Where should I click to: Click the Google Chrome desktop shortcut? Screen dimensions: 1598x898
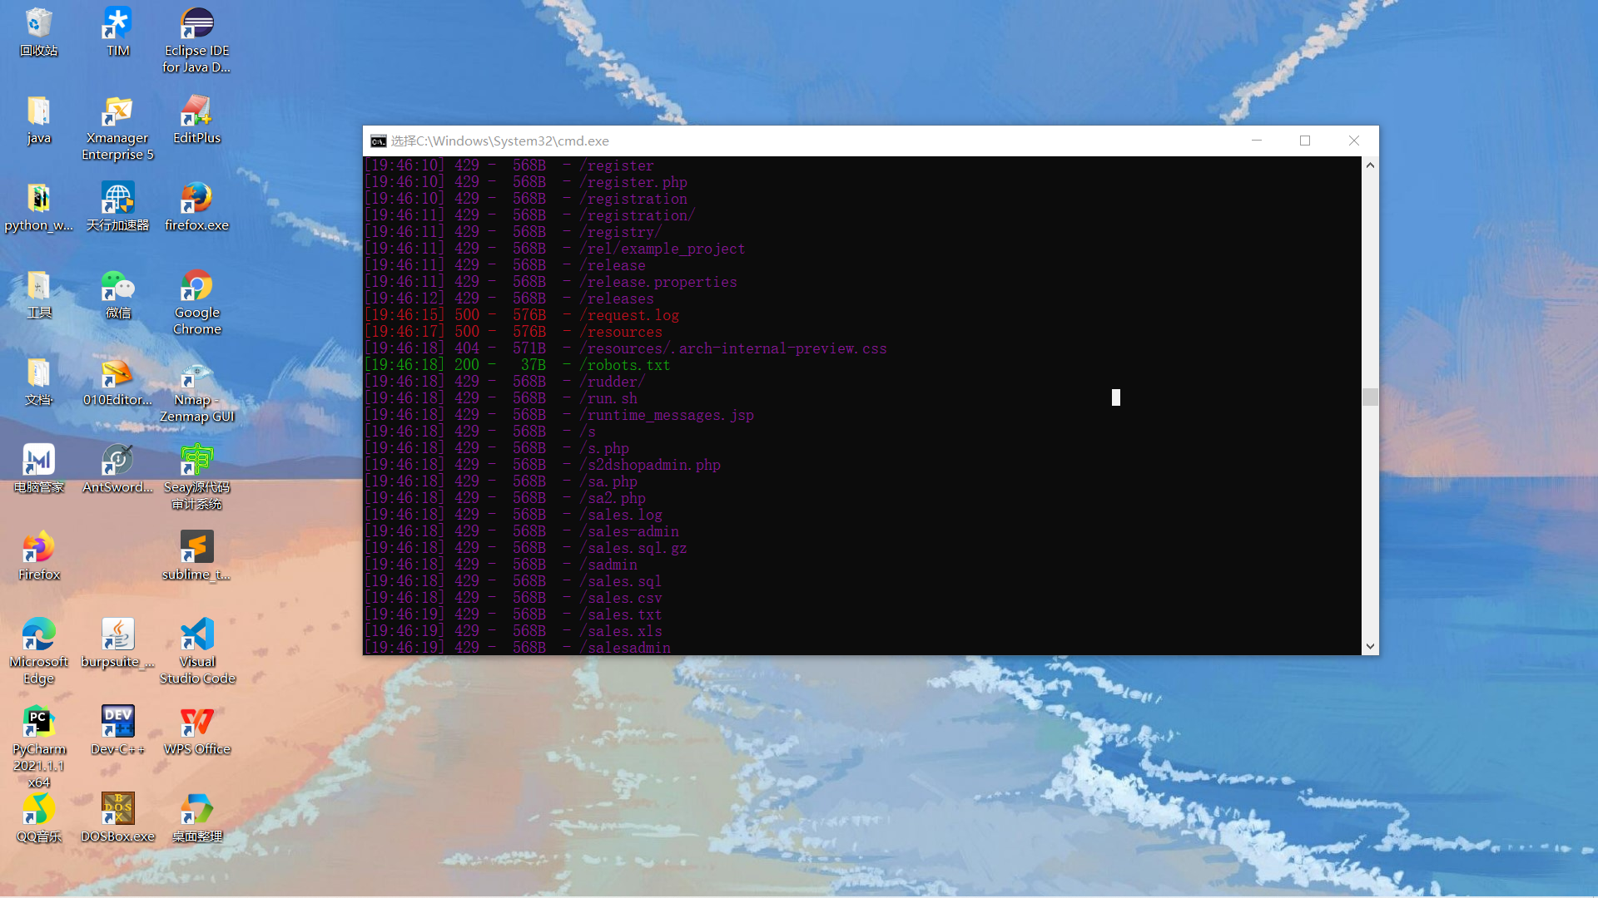[197, 287]
